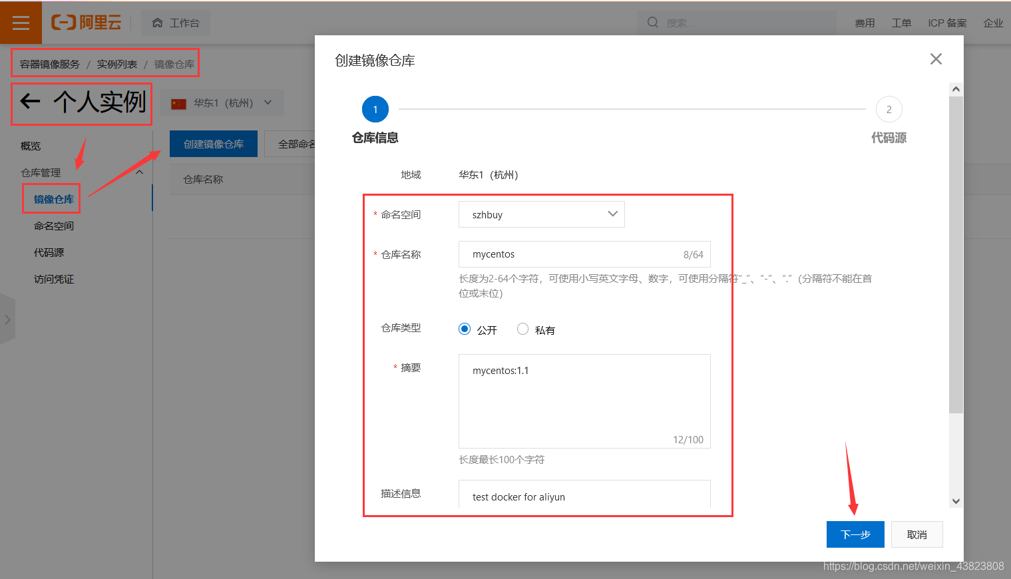Focus the top search box
The image size is (1011, 579).
[737, 23]
